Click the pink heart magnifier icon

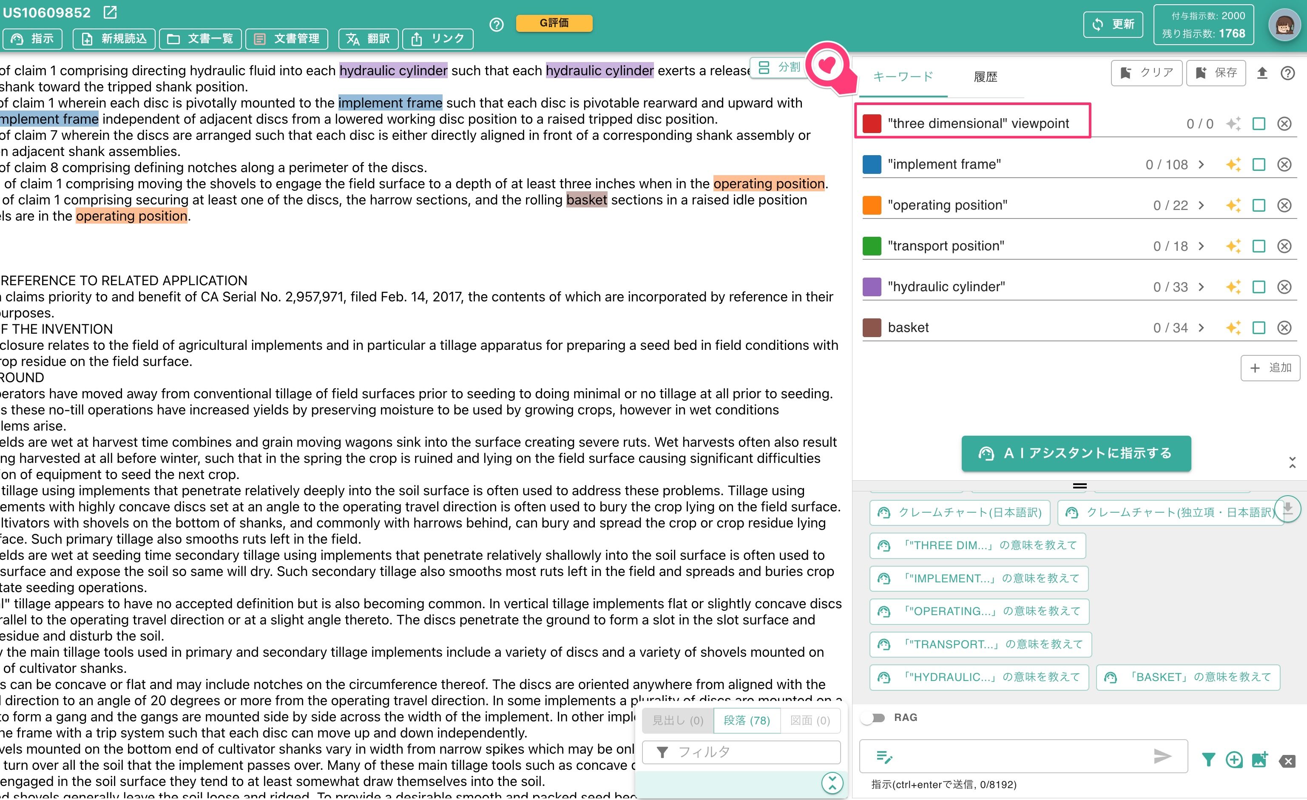[828, 66]
